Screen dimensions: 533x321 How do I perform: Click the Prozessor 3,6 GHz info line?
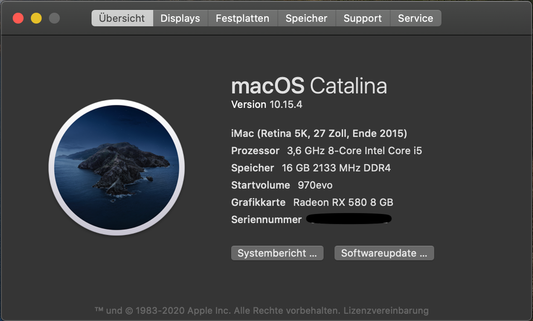(x=326, y=151)
